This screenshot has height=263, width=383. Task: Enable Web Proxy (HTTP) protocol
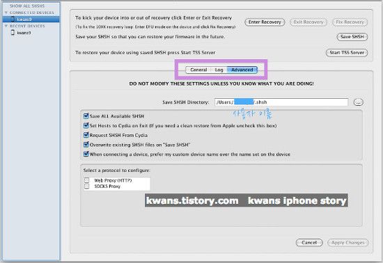[x=87, y=180]
